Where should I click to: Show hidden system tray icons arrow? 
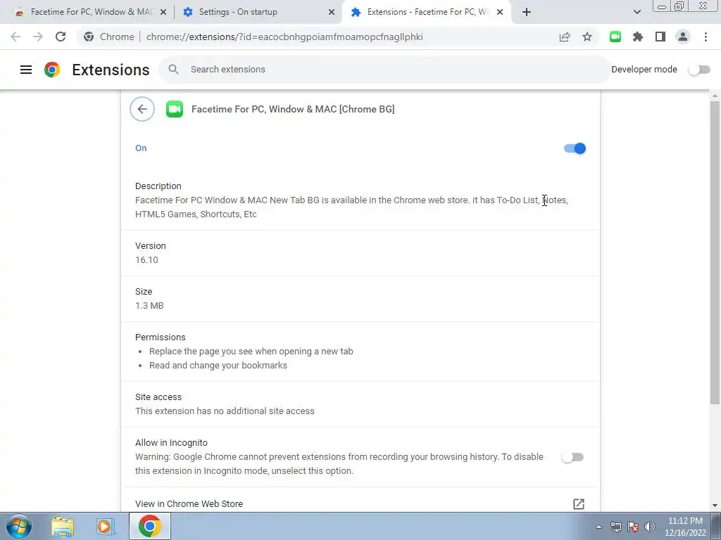598,527
